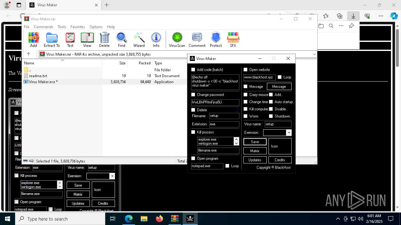Image resolution: width=401 pixels, height=225 pixels.
Task: Open Credits in Virus Maker window
Action: (280, 160)
